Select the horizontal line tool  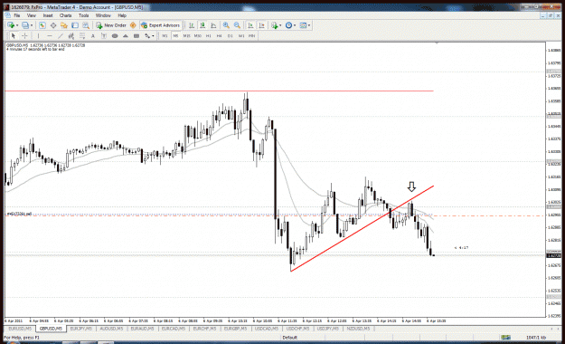pos(50,35)
